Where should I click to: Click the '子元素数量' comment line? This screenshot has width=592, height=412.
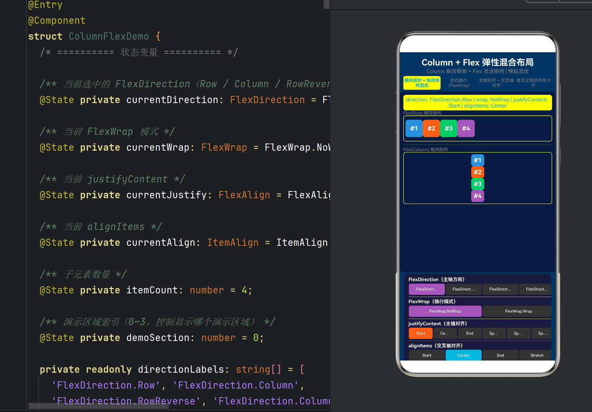click(x=83, y=274)
